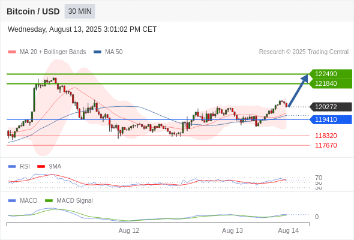Click the blue upward forecast arrow
354x240 pixels.
click(x=298, y=91)
